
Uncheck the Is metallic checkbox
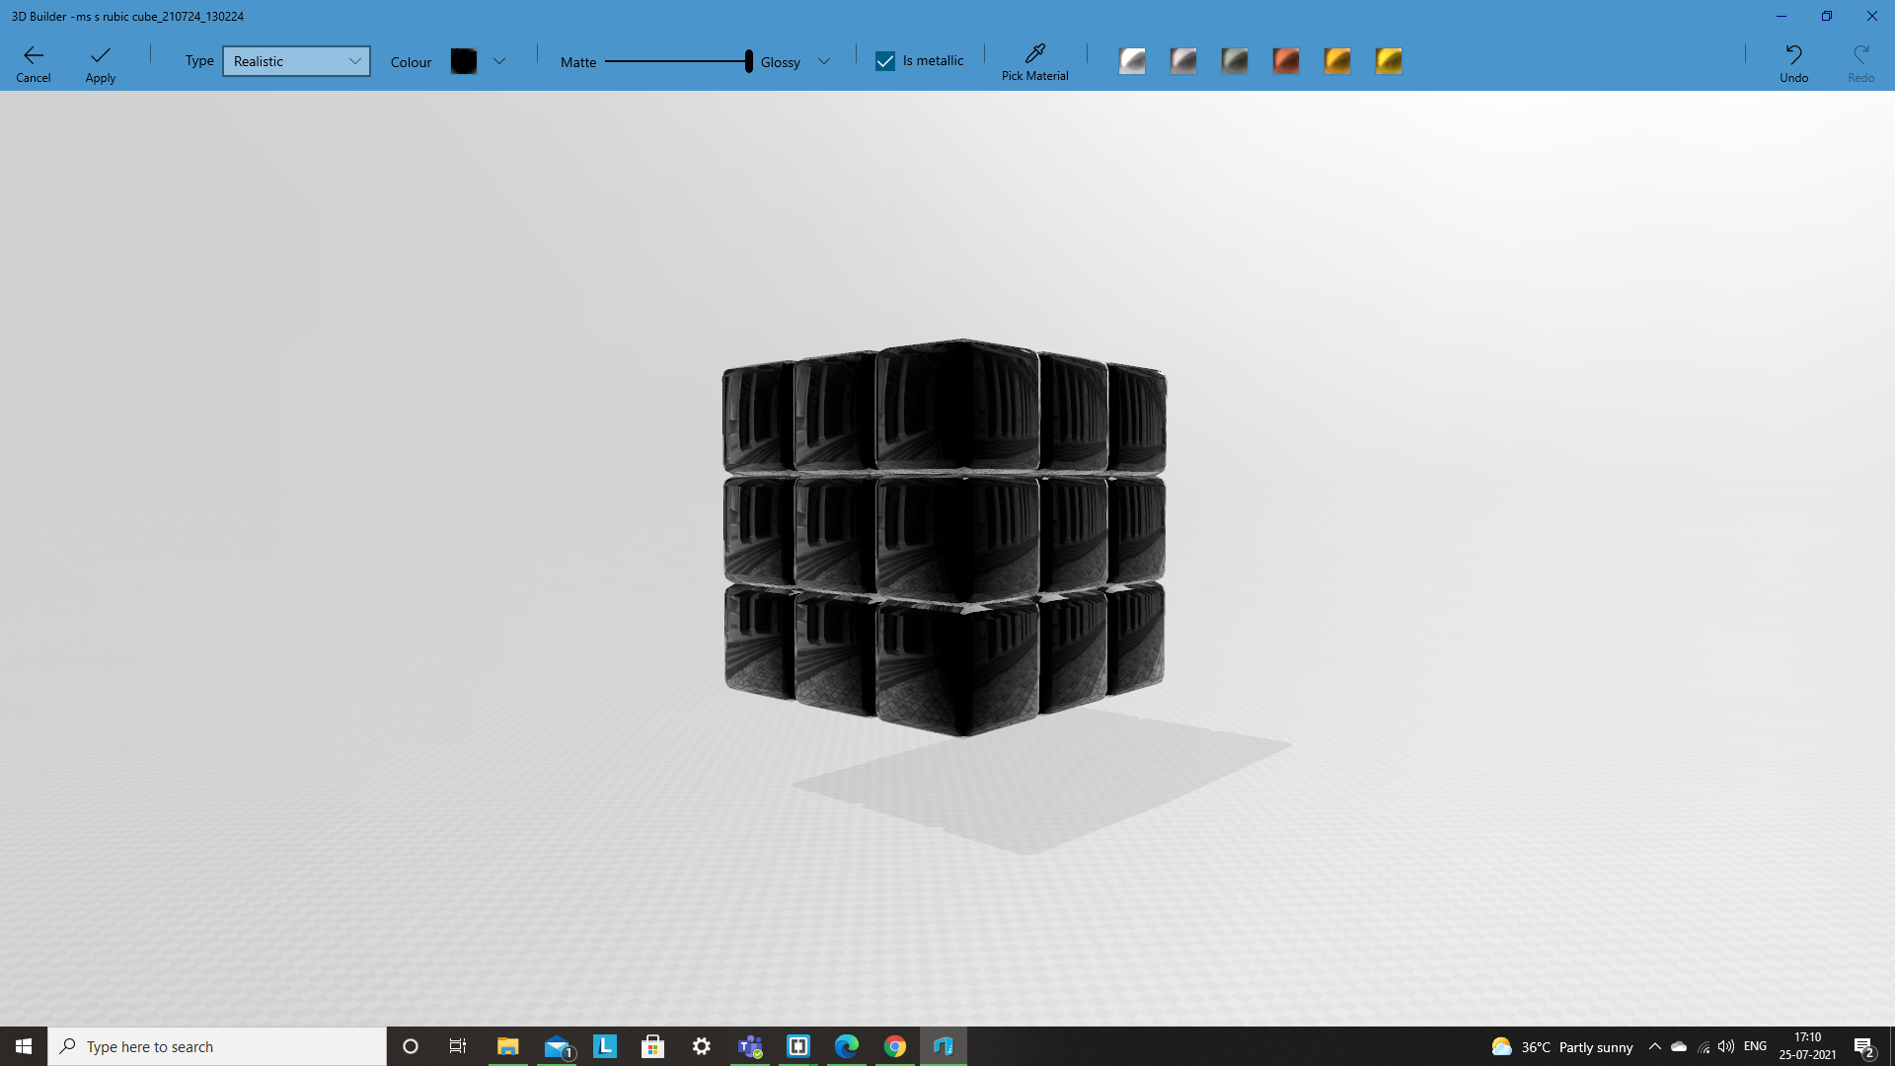pyautogui.click(x=884, y=60)
